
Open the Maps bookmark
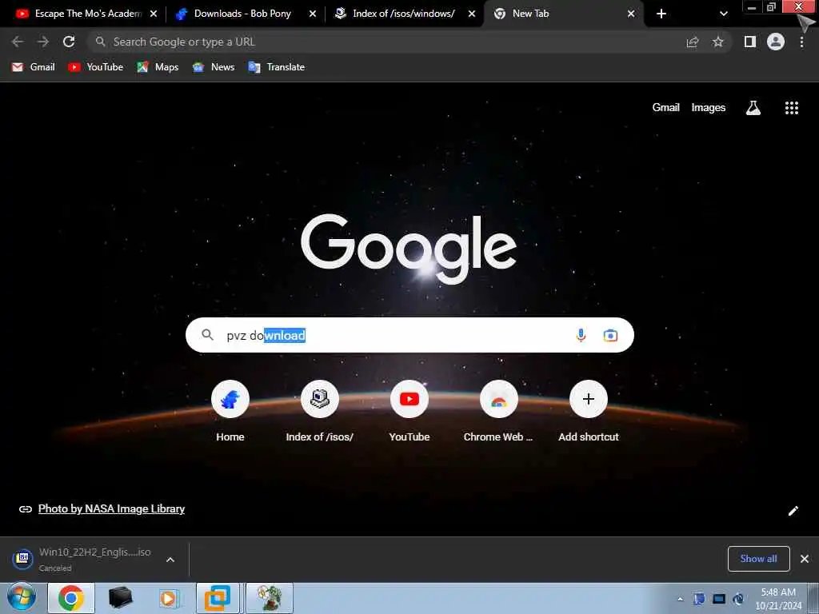pyautogui.click(x=158, y=67)
